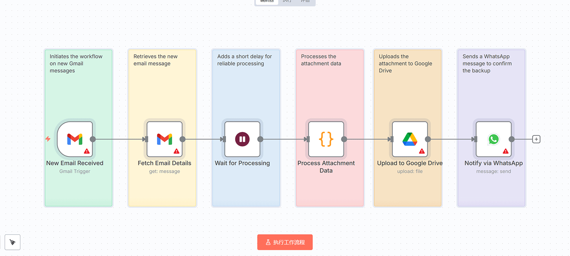Switch to the 执行 tab

[287, 1]
